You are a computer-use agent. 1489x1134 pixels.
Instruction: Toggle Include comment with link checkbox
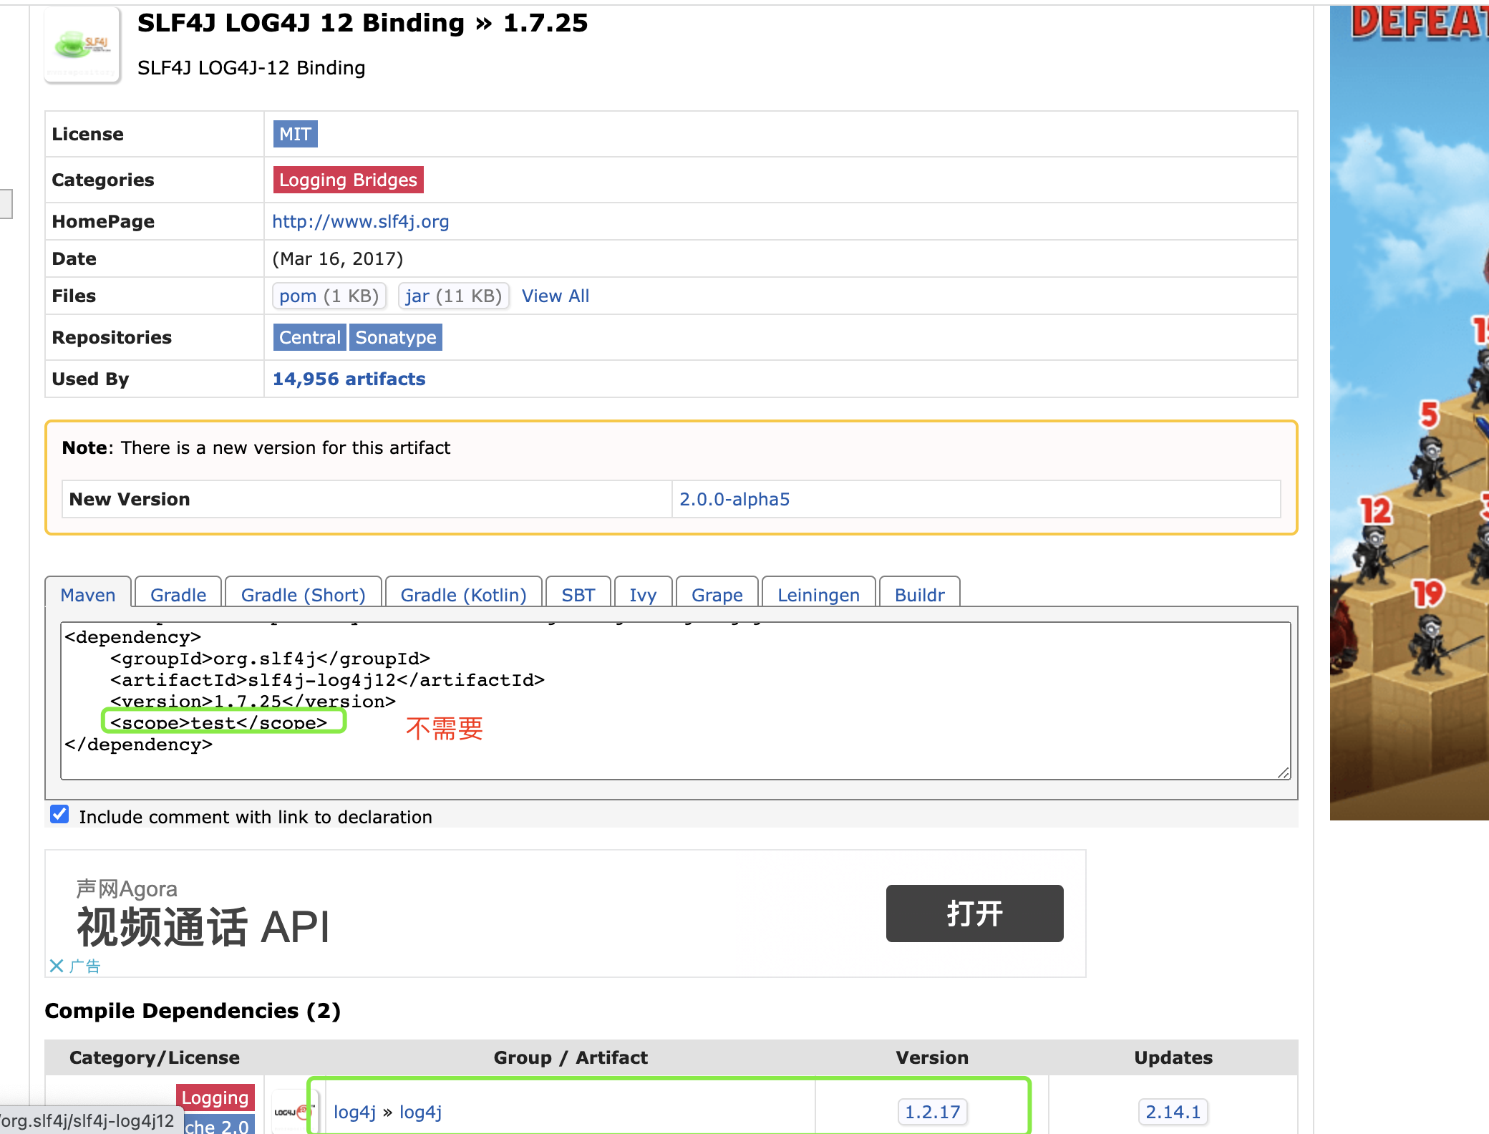60,815
